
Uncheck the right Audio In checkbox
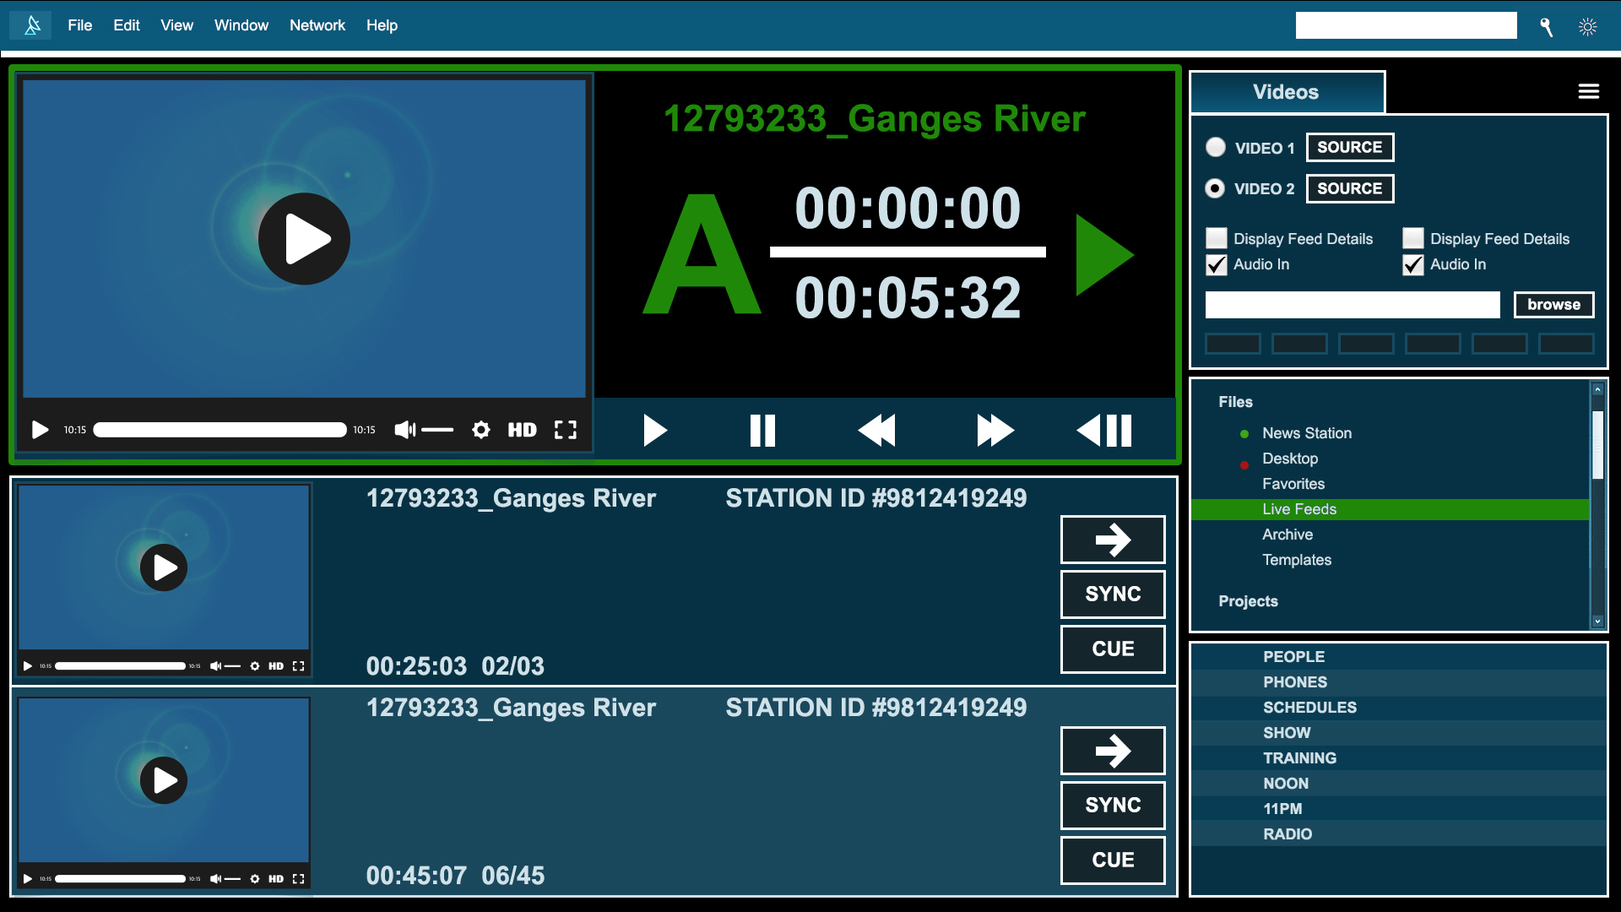pos(1412,265)
